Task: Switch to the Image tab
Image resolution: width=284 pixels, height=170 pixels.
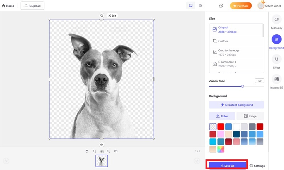Action: coord(250,116)
